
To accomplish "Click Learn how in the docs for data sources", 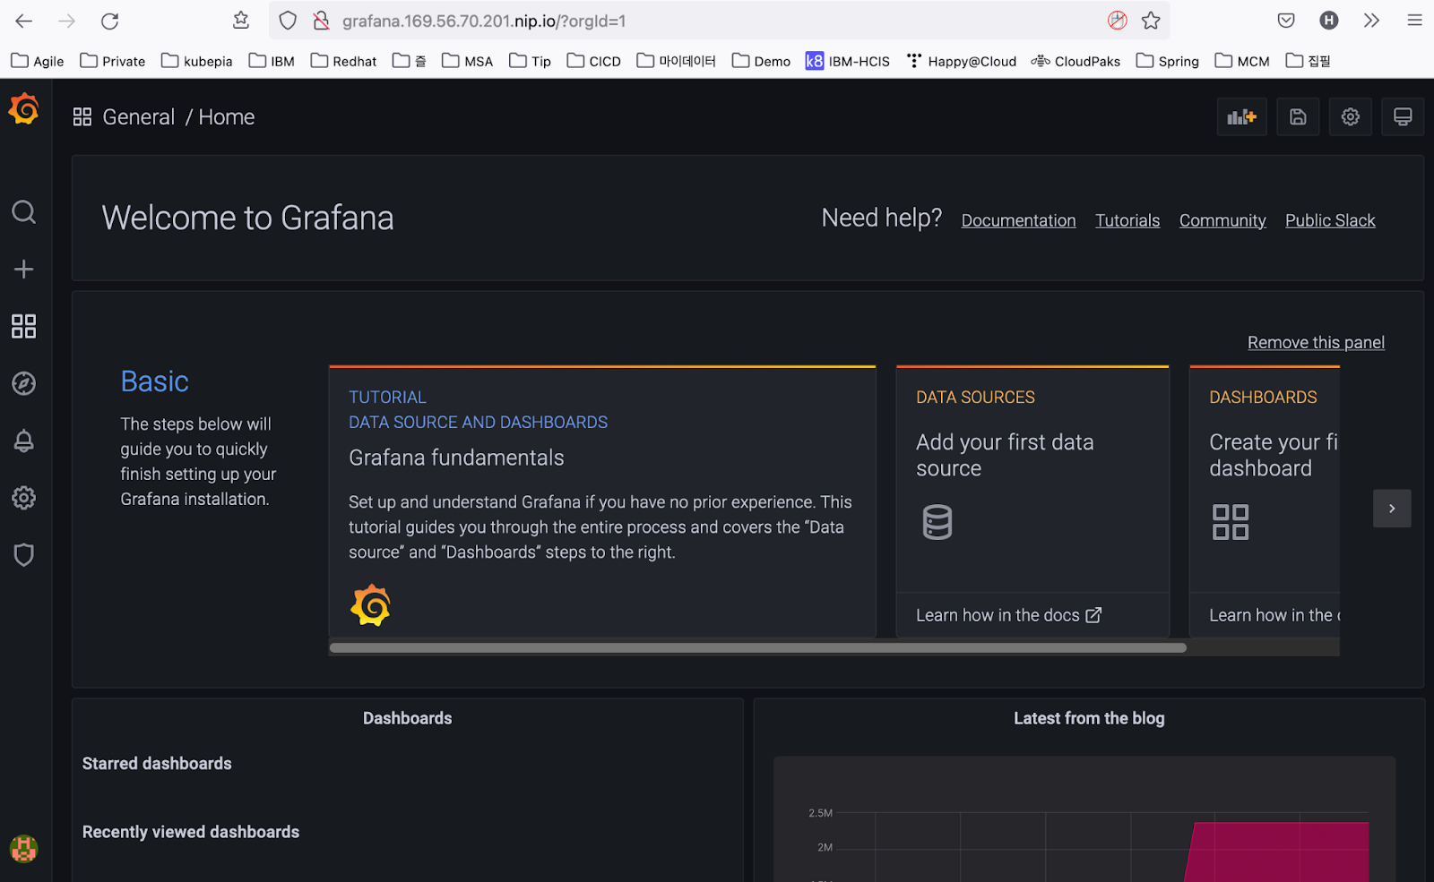I will (x=1008, y=615).
